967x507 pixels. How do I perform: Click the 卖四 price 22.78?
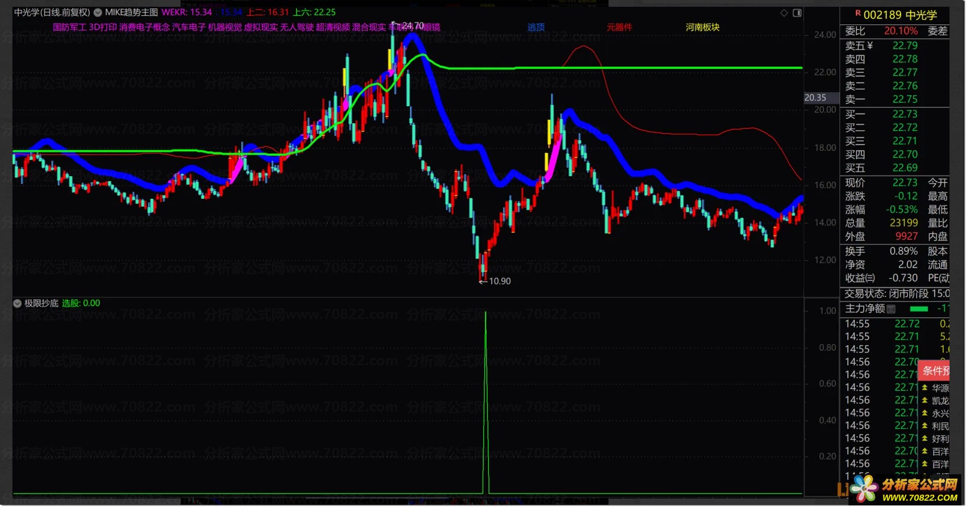click(x=905, y=59)
